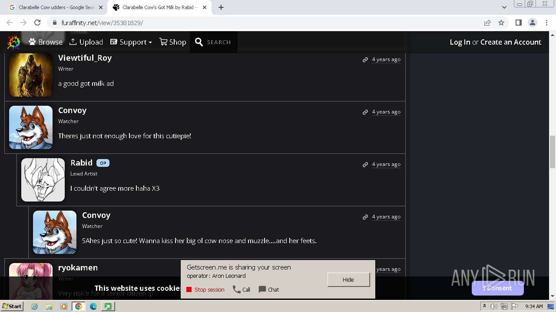
Task: Click Hide in Getscreen.me popup
Action: tap(348, 279)
